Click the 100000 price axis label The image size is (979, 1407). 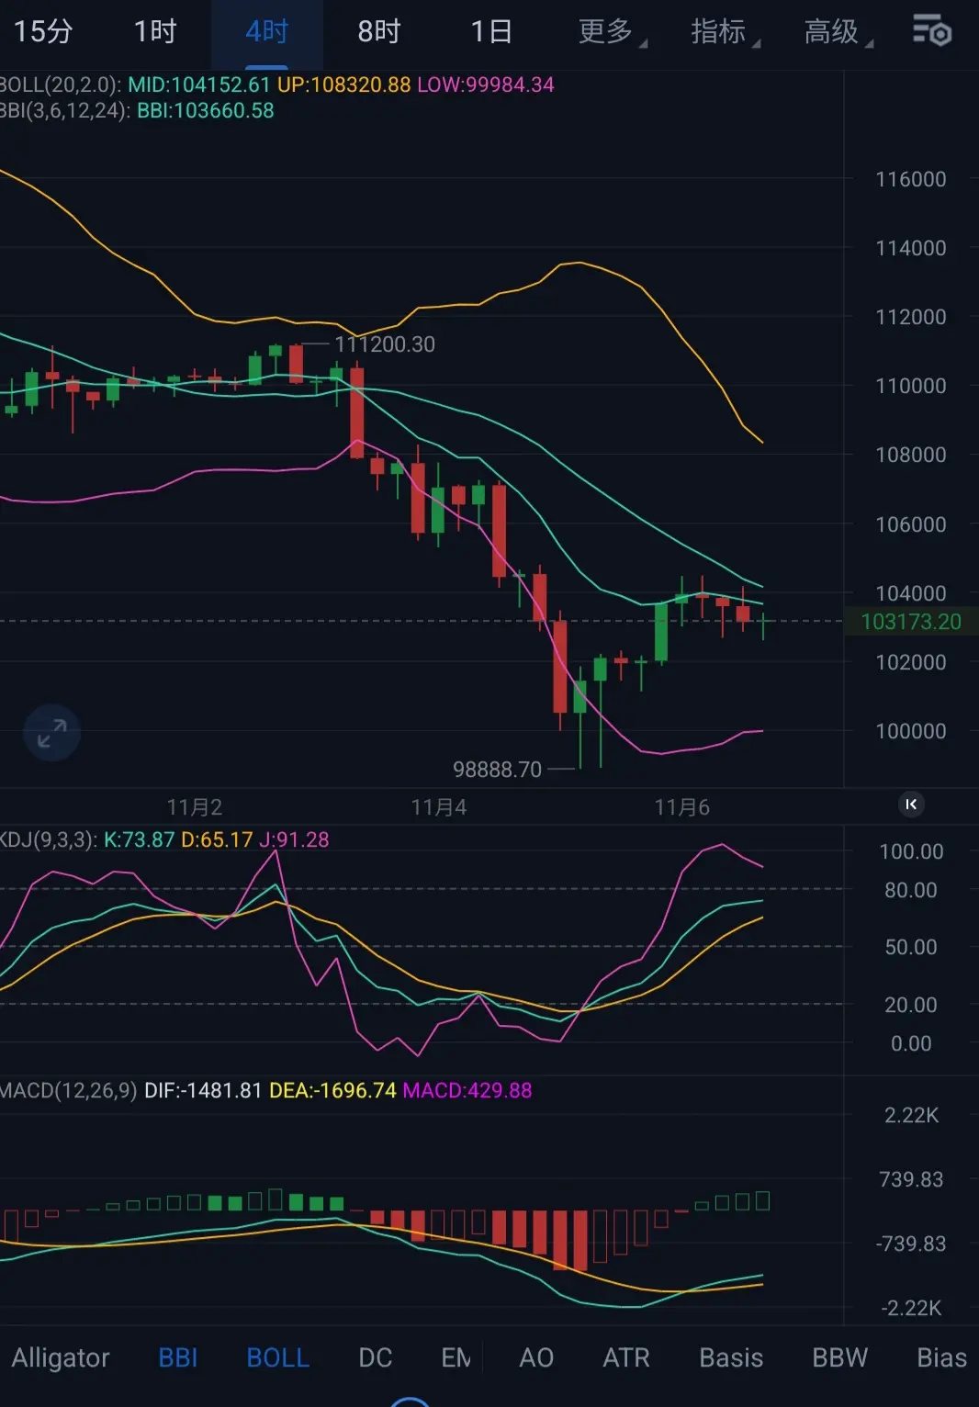click(910, 731)
